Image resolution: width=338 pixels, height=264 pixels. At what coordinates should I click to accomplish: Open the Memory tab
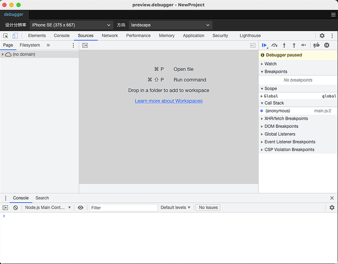(x=167, y=35)
